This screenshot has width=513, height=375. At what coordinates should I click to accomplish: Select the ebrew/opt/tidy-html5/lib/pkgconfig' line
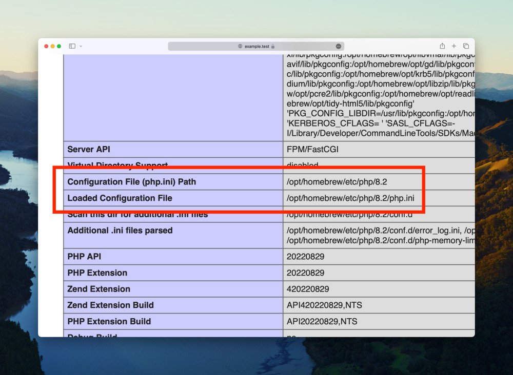point(351,104)
